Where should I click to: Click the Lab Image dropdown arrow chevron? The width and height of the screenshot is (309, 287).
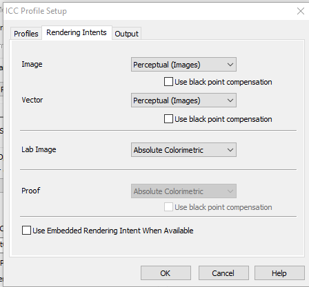(x=230, y=150)
